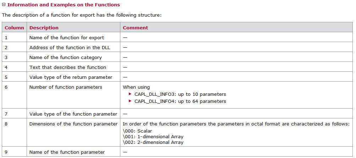Click the red arrow bullet before CAPL_DLL_INFO4
Screen dimensions: 356x158
(x=130, y=101)
